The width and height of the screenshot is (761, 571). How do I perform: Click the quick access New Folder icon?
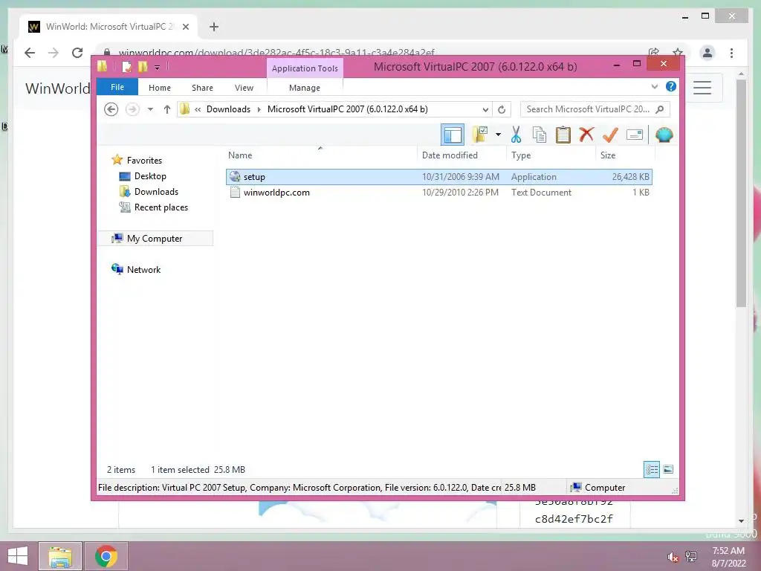(x=143, y=66)
